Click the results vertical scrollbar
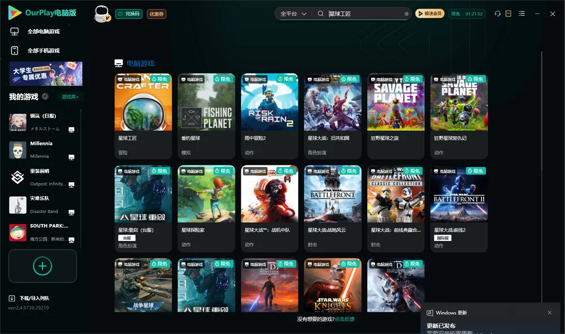Screen dimensions: 565x334 point(541,177)
